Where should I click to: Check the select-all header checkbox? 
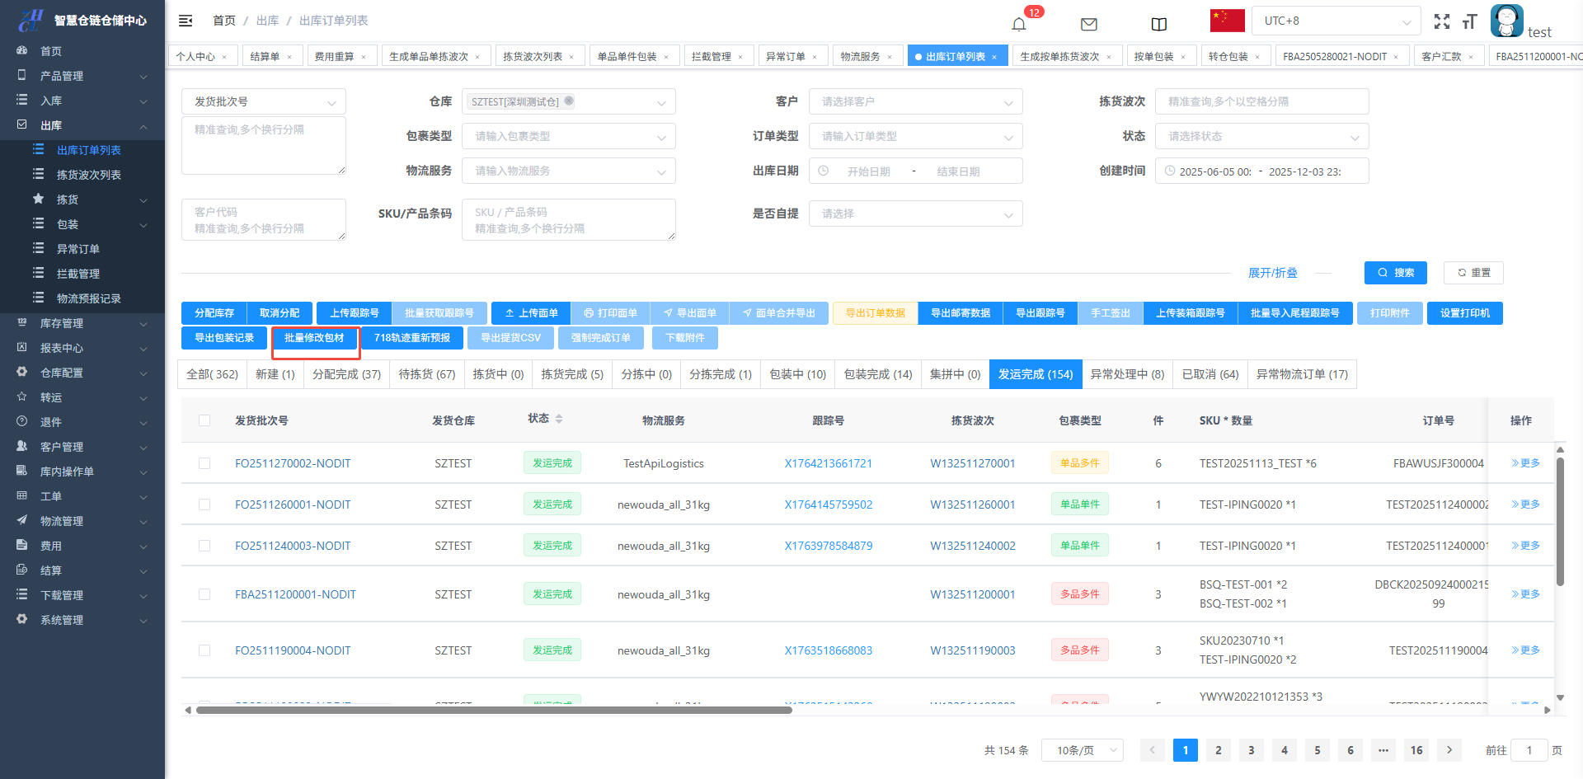[204, 420]
